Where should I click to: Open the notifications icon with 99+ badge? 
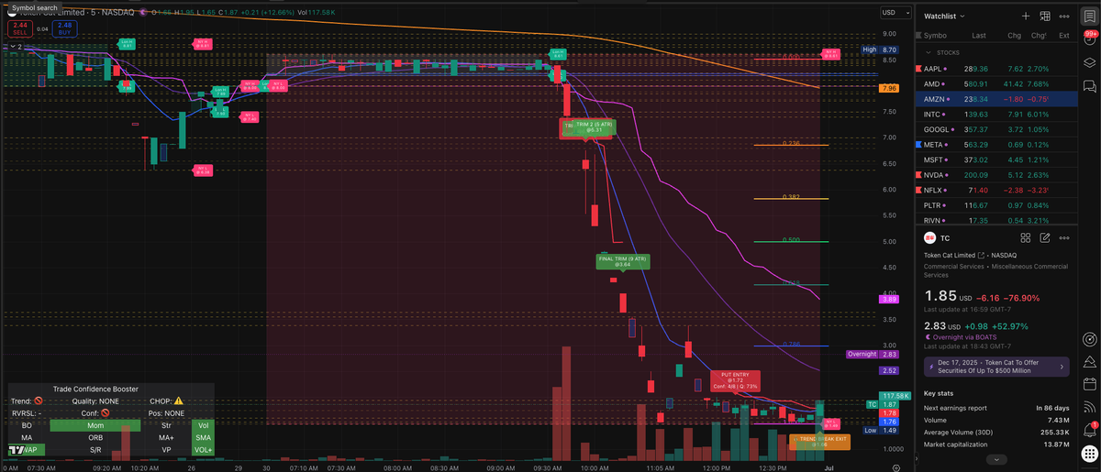[x=1089, y=38]
